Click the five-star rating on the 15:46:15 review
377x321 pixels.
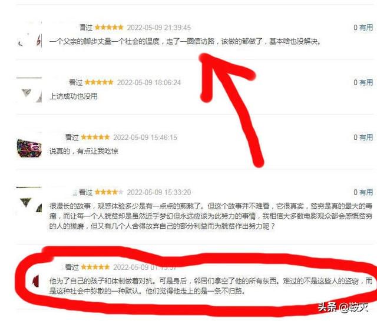pyautogui.click(x=95, y=137)
